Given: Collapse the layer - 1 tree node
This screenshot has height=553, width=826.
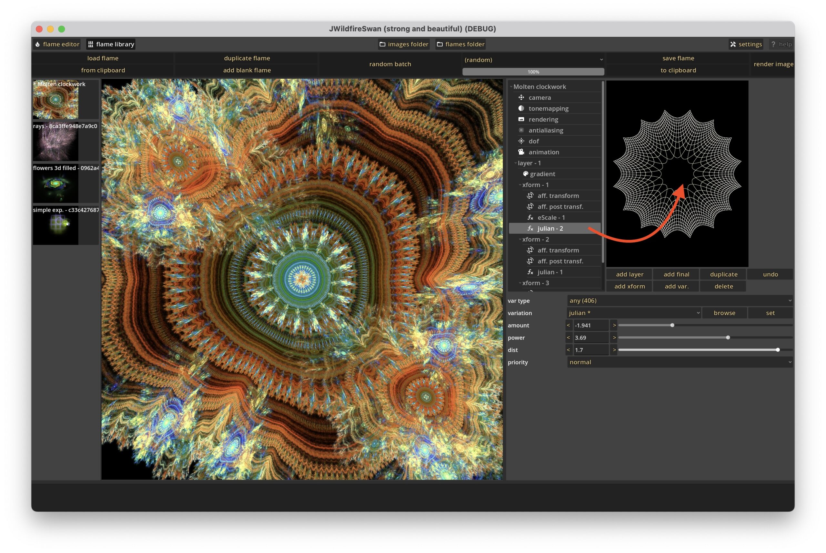Looking at the screenshot, I should pos(516,163).
